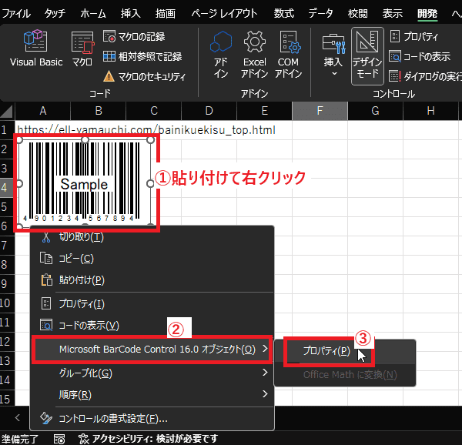Click the マクロ (Macros) icon
This screenshot has height=445, width=462.
(x=82, y=50)
